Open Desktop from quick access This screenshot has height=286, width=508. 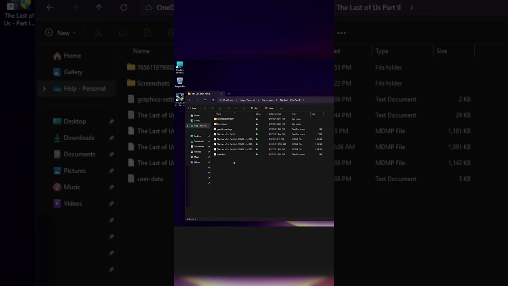pyautogui.click(x=197, y=136)
